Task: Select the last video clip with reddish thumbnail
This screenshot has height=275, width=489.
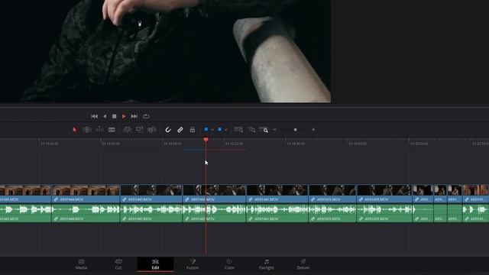Action: (475, 193)
